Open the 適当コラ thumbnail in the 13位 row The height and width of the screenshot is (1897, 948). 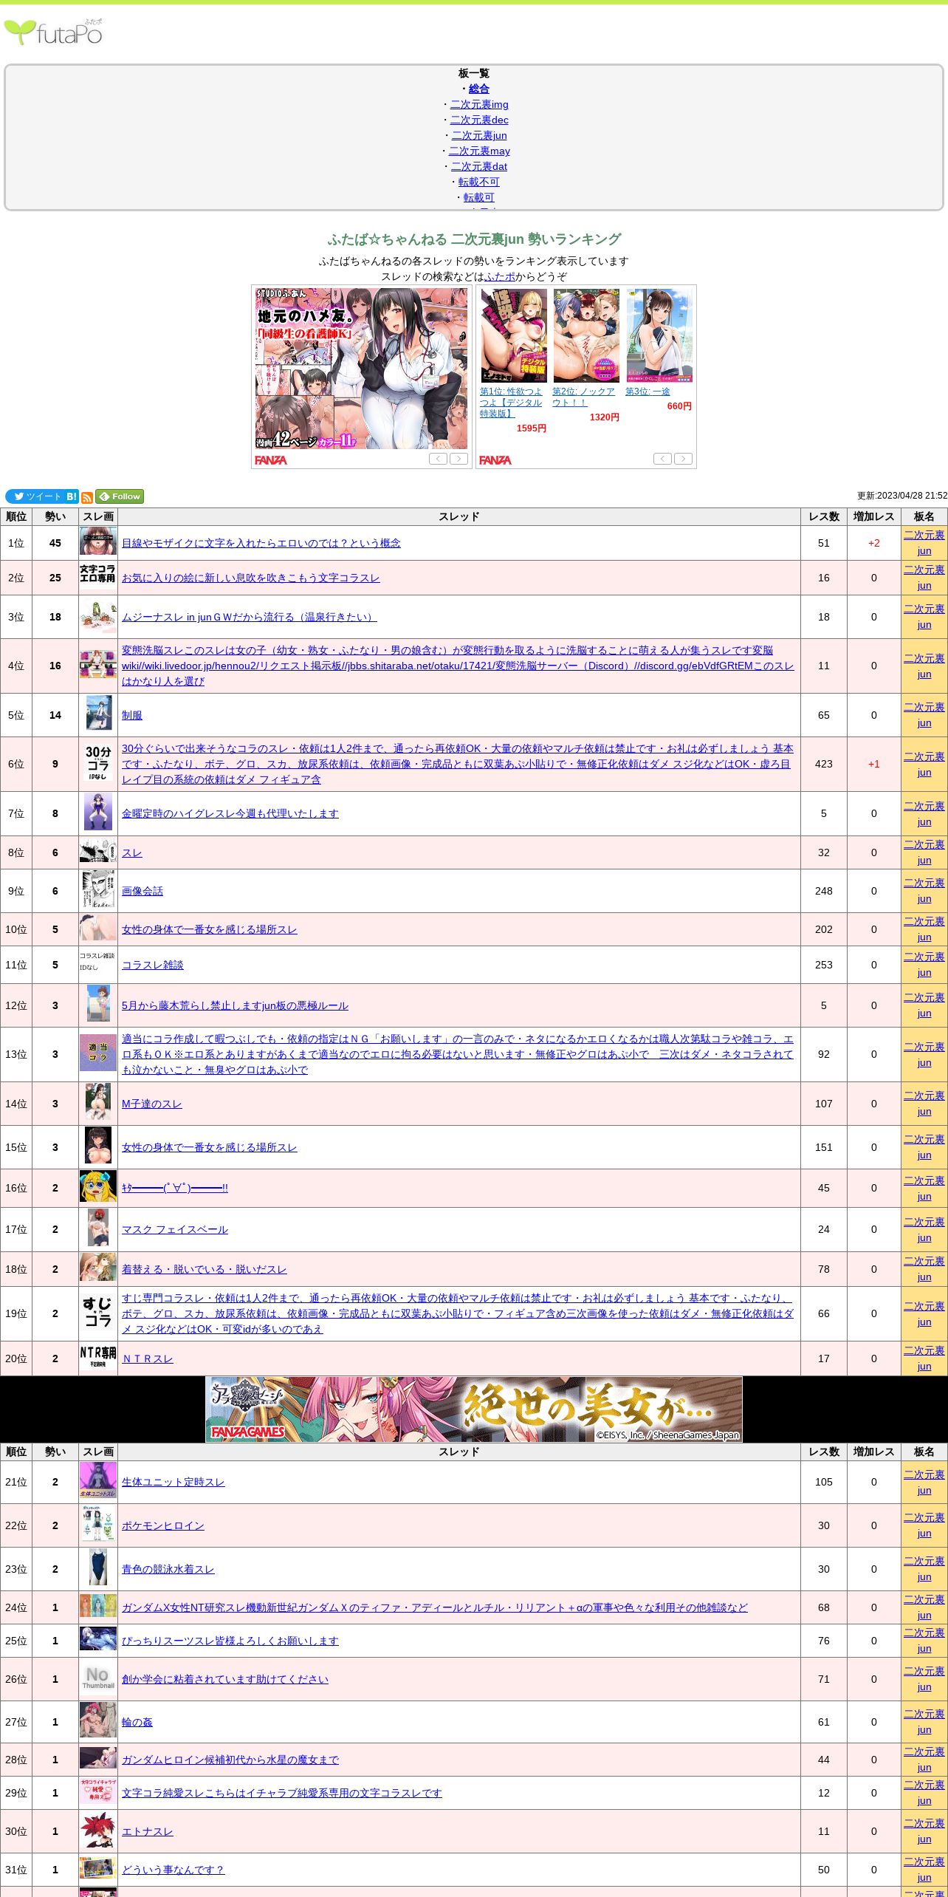coord(98,1053)
